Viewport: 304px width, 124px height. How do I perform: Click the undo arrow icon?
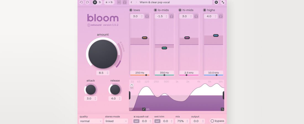pyautogui.click(x=81, y=2)
